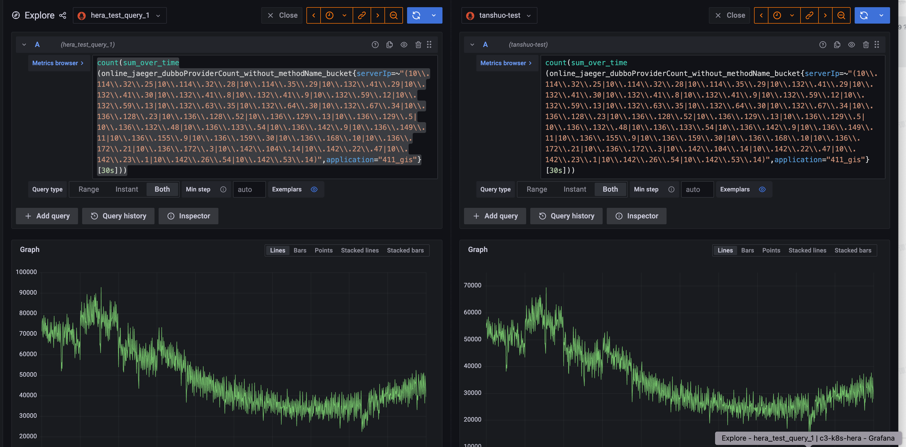Viewport: 906px width, 447px height.
Task: Remove the tanshuo-test query row
Action: click(x=866, y=45)
